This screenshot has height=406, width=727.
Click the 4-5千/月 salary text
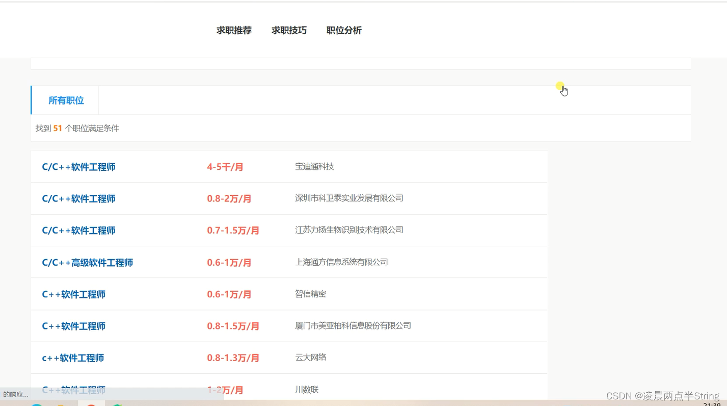(x=225, y=167)
